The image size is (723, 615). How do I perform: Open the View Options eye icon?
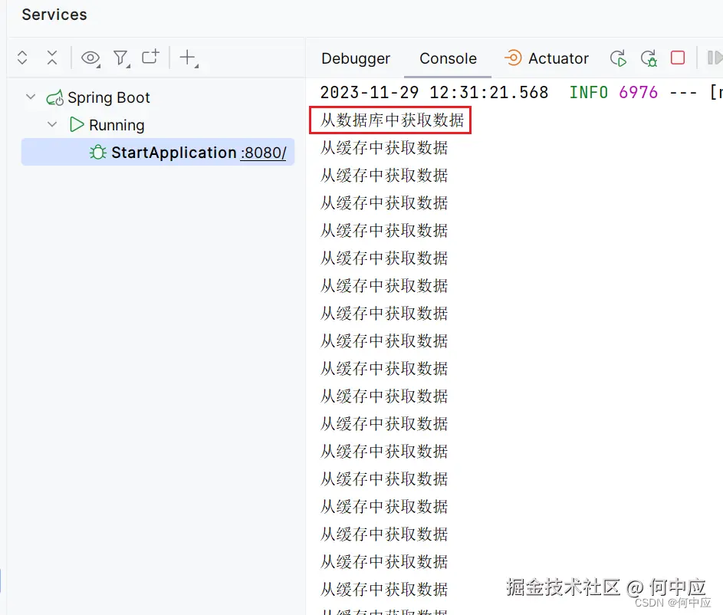(90, 58)
